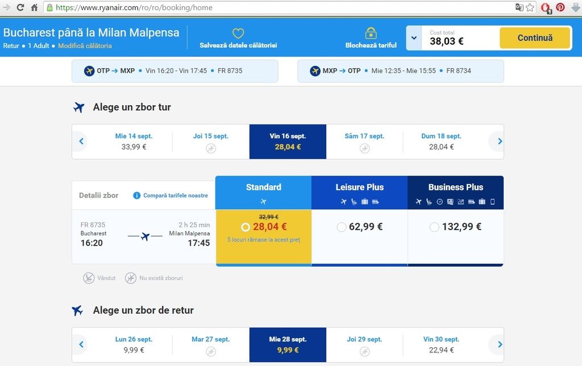Click the translate page icon

519,7
